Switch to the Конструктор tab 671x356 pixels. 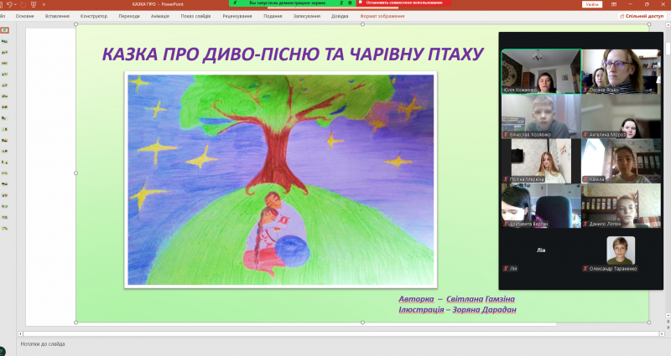tap(93, 16)
